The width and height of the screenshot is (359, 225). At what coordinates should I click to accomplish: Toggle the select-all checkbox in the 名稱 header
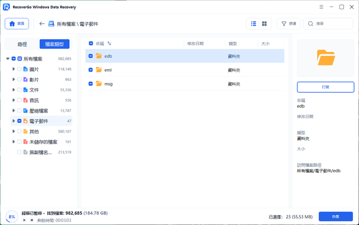coord(91,43)
